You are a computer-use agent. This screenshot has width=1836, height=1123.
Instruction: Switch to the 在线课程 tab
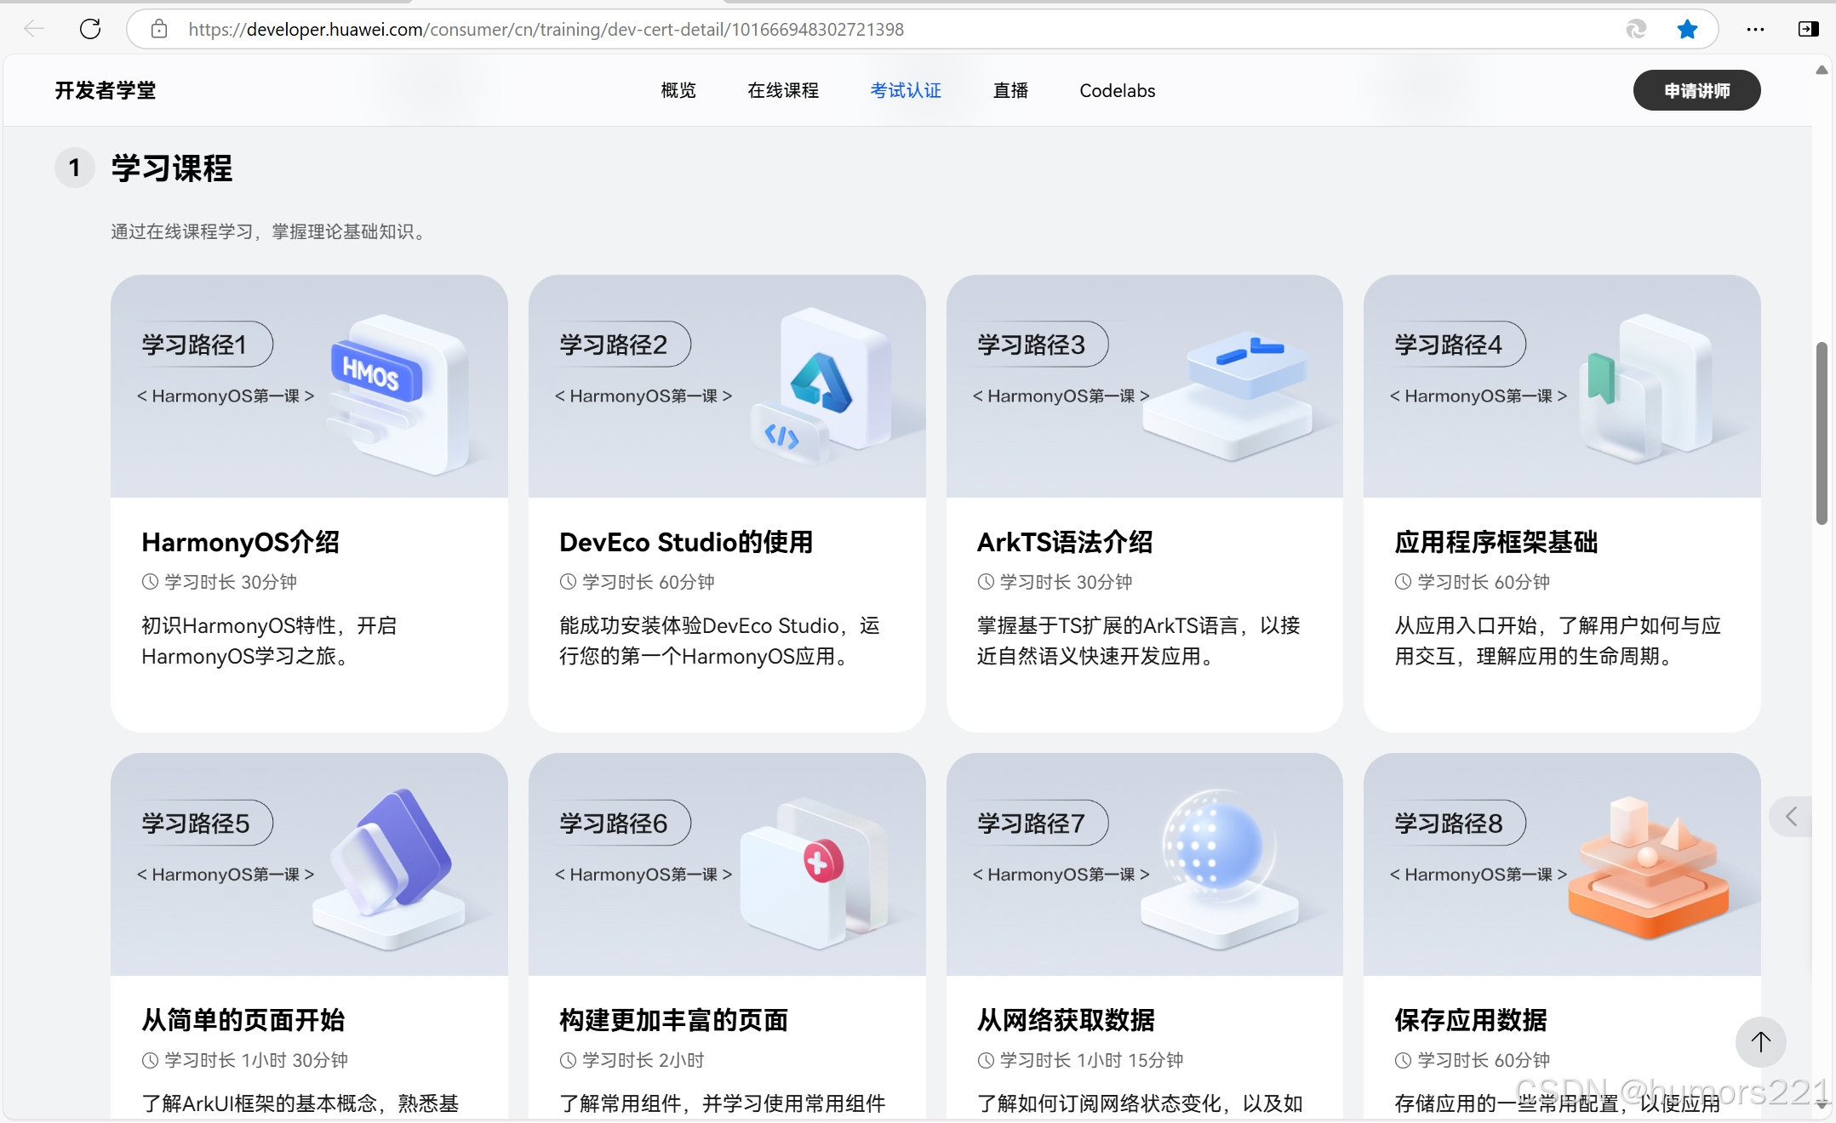[x=783, y=90]
